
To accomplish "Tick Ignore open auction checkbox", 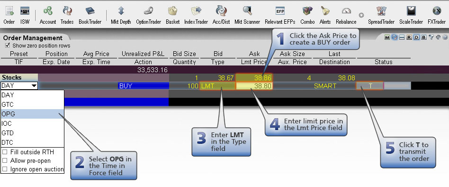I will click(5, 169).
